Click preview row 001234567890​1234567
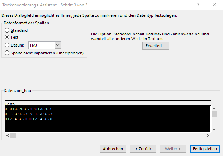 point(107,114)
